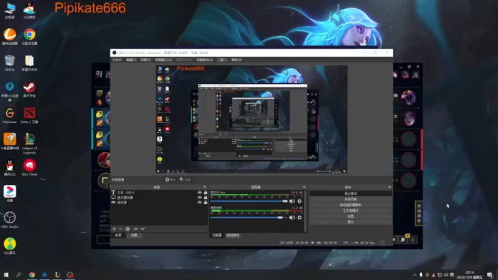Click the studio mode button
The height and width of the screenshot is (280, 498).
point(350,210)
